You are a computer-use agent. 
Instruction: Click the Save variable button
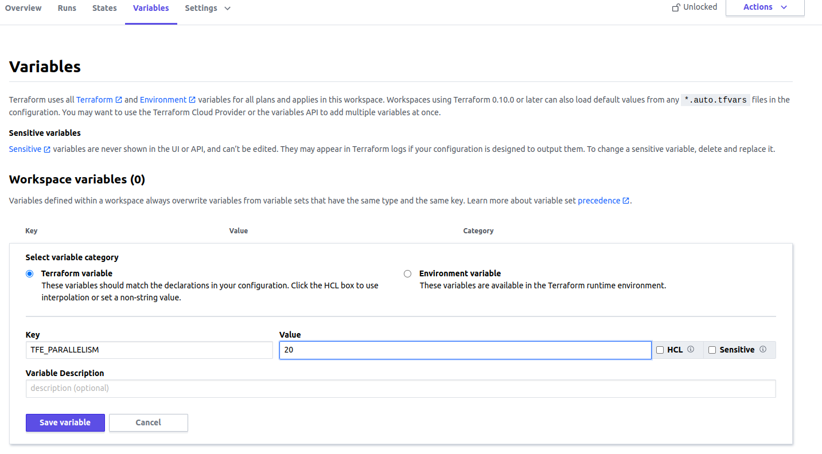pos(65,422)
